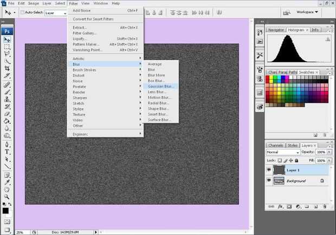Open the Normal blend mode dropdown
Image resolution: width=336 pixels, height=235 pixels.
point(283,152)
